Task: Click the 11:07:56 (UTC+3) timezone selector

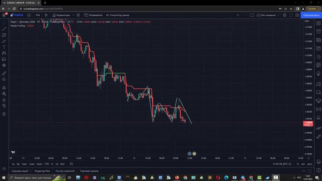Action: coord(282,164)
